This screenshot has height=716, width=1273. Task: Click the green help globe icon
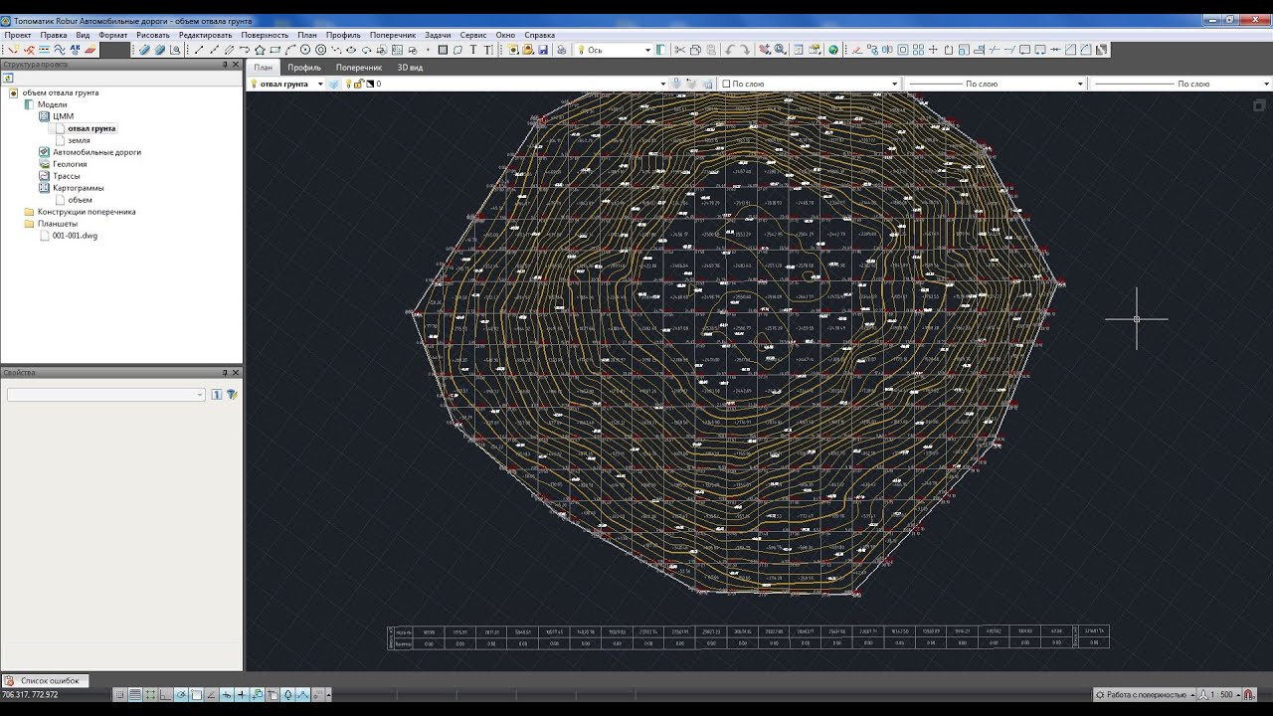[x=833, y=50]
